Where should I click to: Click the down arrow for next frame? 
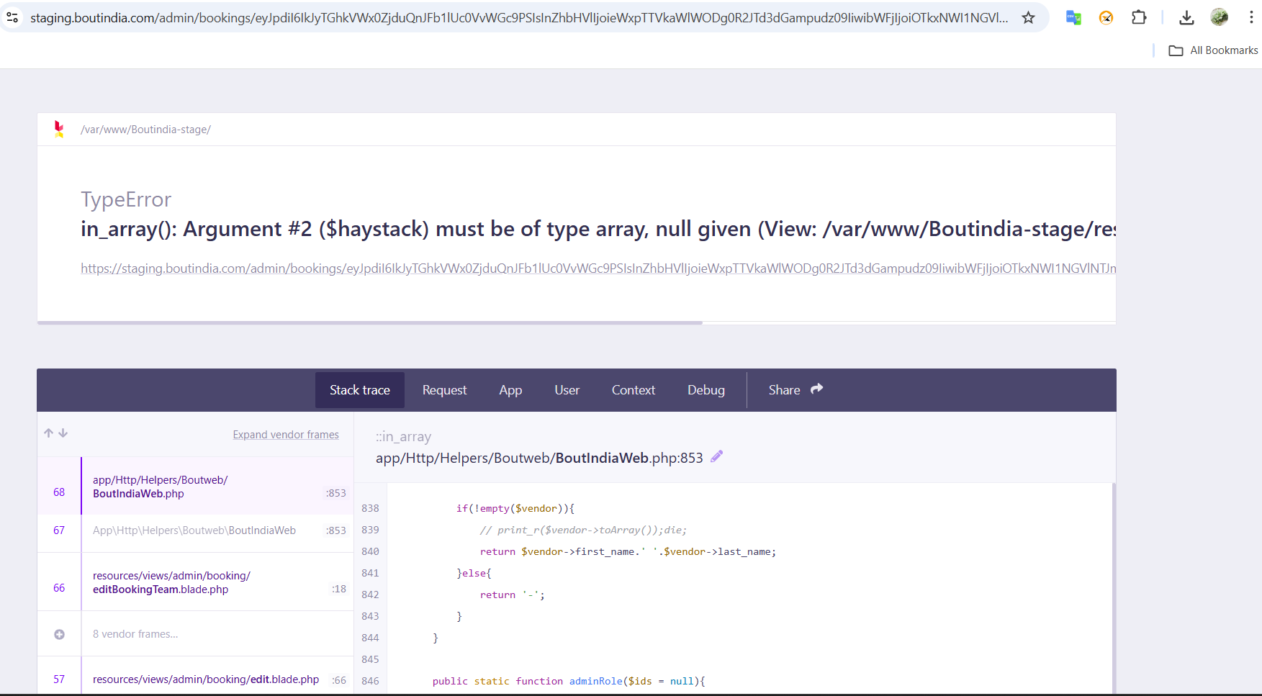[x=63, y=433]
